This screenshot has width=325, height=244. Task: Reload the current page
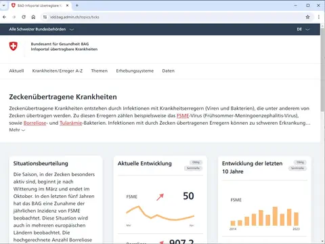pyautogui.click(x=24, y=17)
